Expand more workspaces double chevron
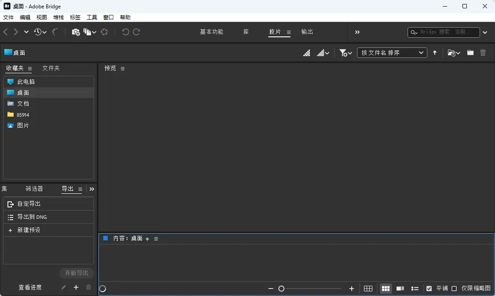Screen dimensions: 495x296 (x=357, y=32)
